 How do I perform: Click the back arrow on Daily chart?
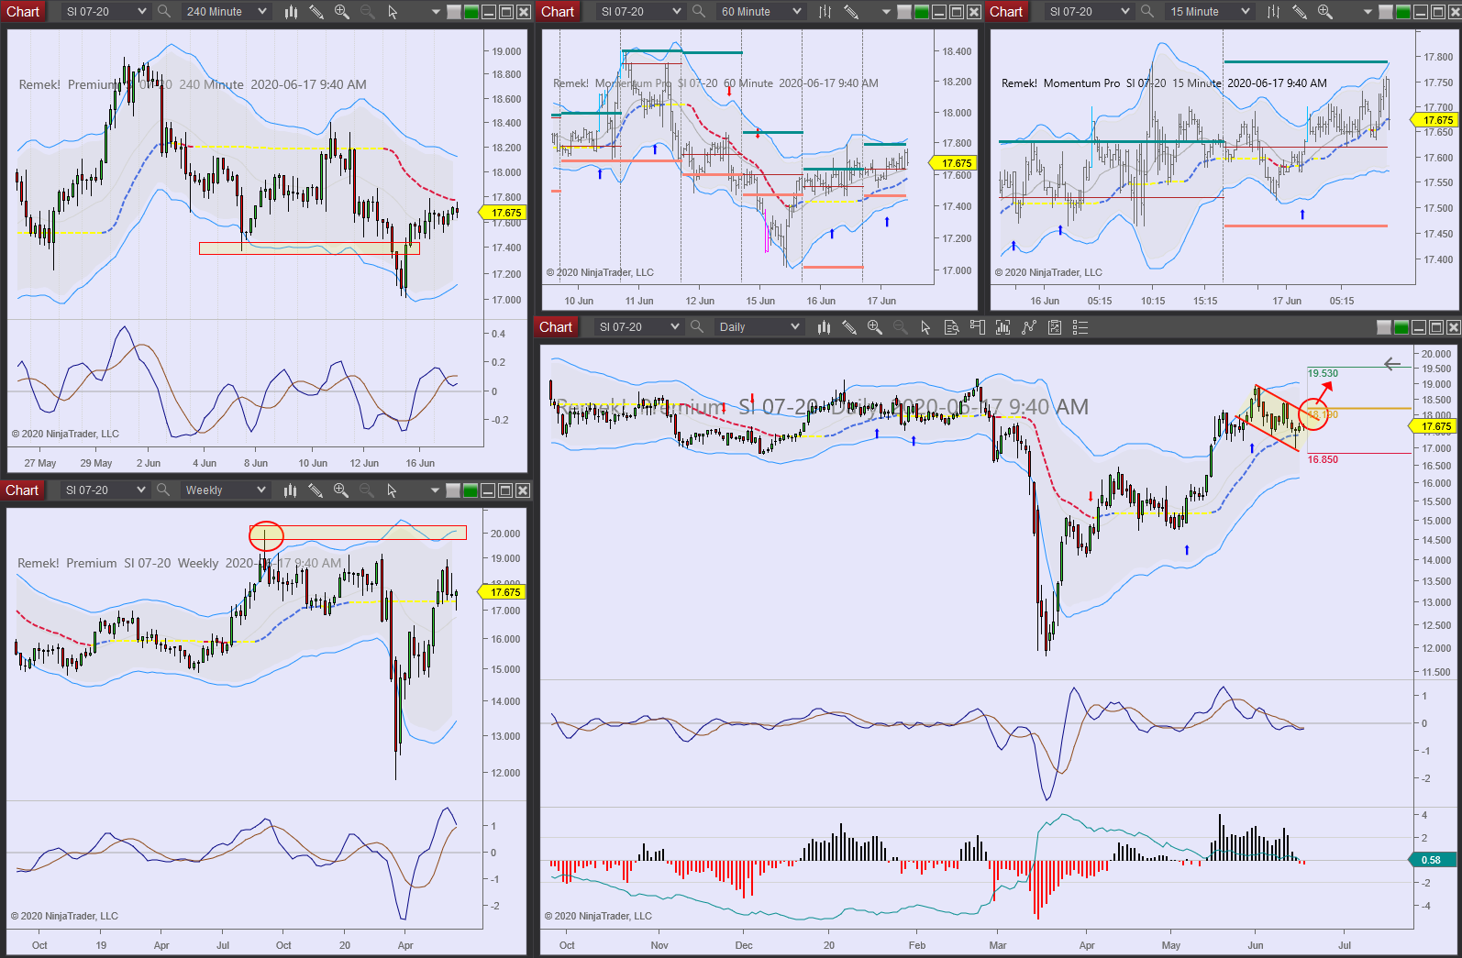click(1392, 364)
